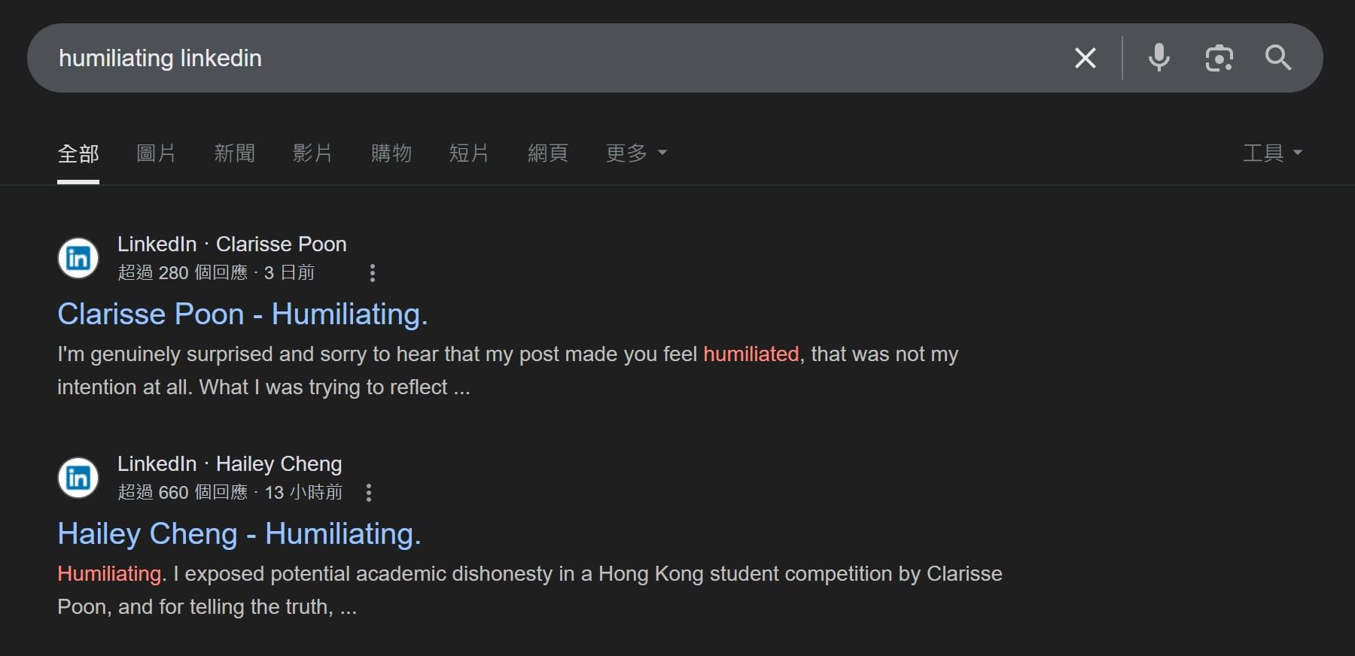Image resolution: width=1355 pixels, height=656 pixels.
Task: Open the three-dot menu for the Hailey Cheng result
Action: click(368, 493)
